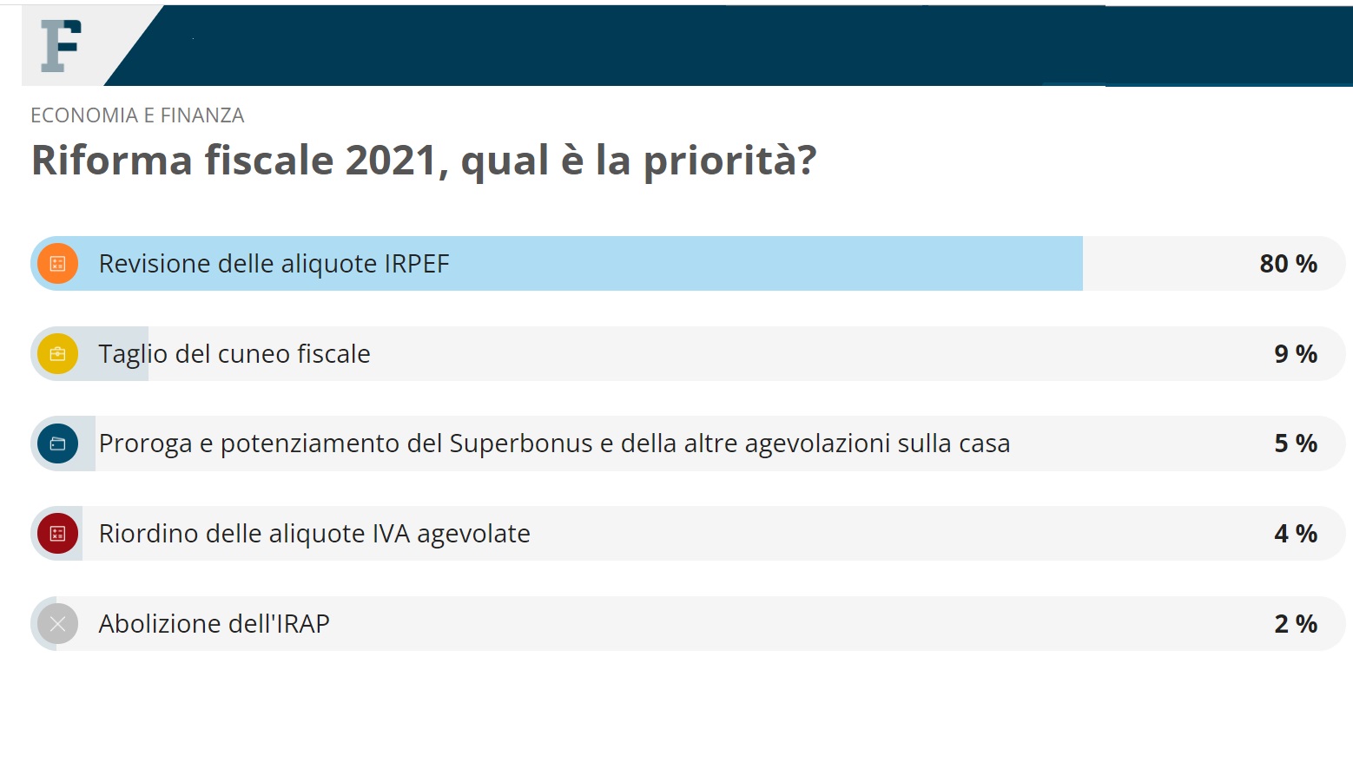Click the 80 % result value
The width and height of the screenshot is (1353, 762).
1289,264
